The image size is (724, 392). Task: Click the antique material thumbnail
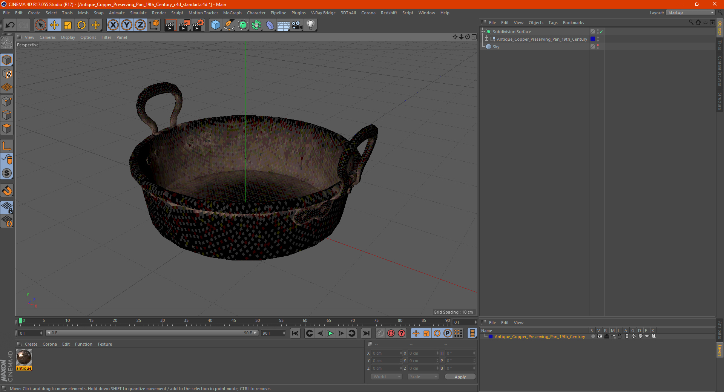pyautogui.click(x=24, y=357)
